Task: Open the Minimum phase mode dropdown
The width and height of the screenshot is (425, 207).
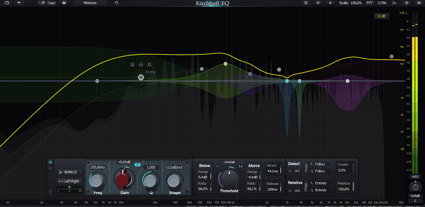Action: [x=90, y=3]
